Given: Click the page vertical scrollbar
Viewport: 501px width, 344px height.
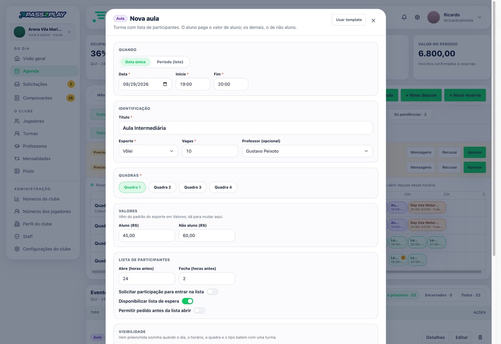Looking at the screenshot, I should tap(494, 128).
